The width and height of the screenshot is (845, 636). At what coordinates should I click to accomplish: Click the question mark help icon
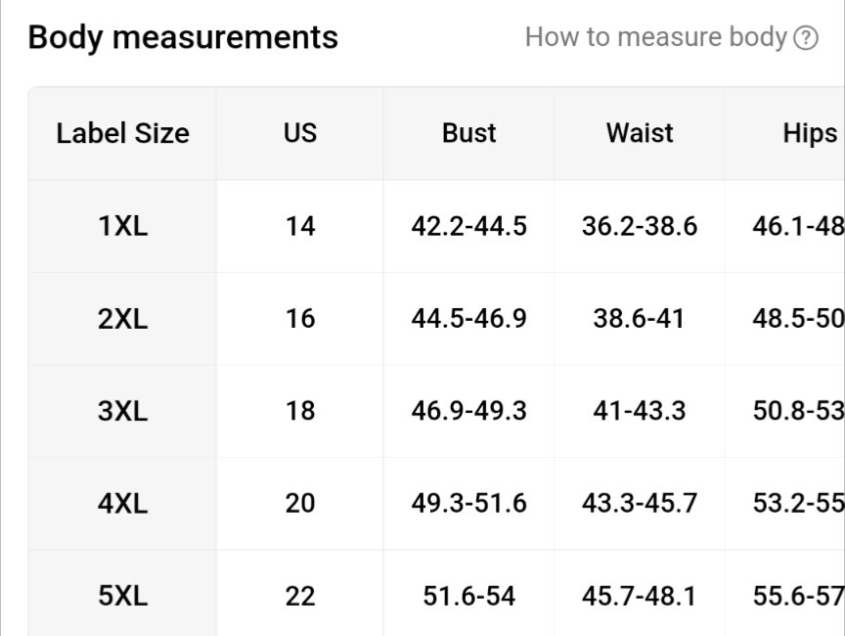806,38
